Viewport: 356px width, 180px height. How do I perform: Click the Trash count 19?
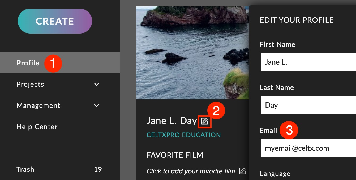98,169
